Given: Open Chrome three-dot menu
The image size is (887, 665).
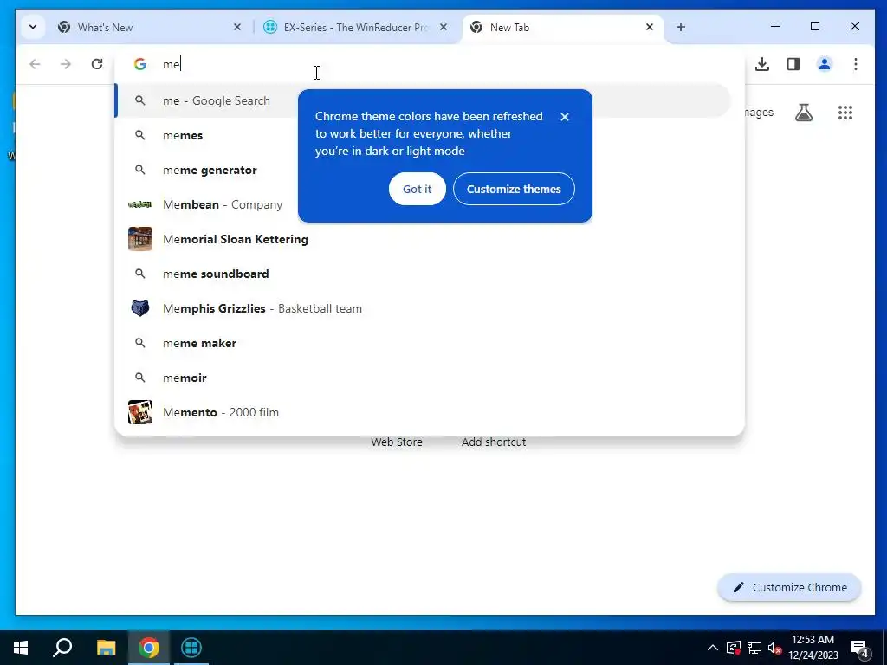Looking at the screenshot, I should [855, 64].
